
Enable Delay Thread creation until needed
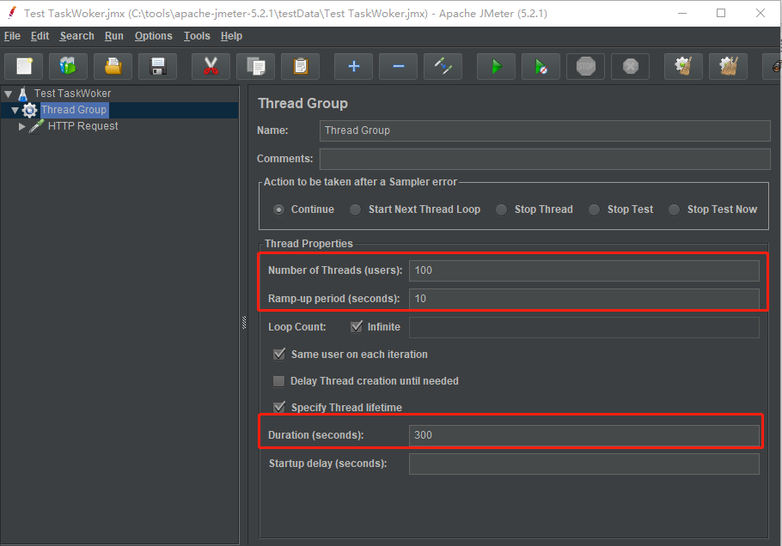tap(278, 381)
